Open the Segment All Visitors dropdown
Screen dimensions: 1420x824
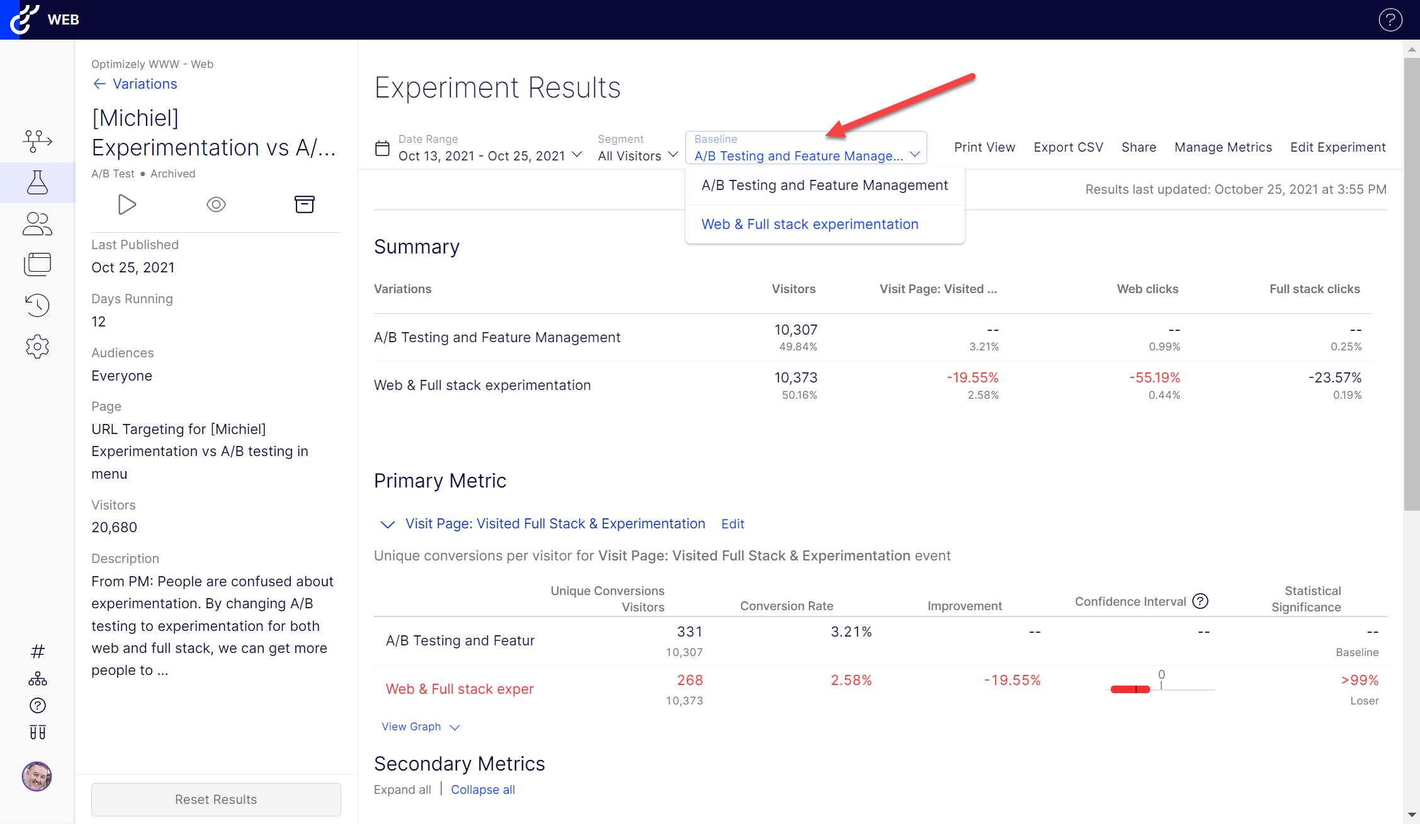pyautogui.click(x=638, y=148)
